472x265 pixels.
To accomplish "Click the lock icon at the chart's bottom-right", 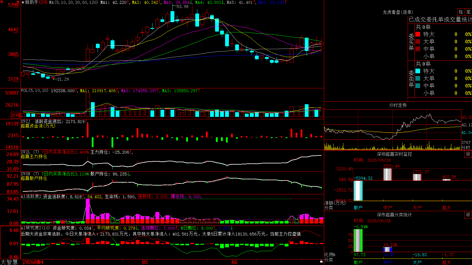I will pos(321,261).
